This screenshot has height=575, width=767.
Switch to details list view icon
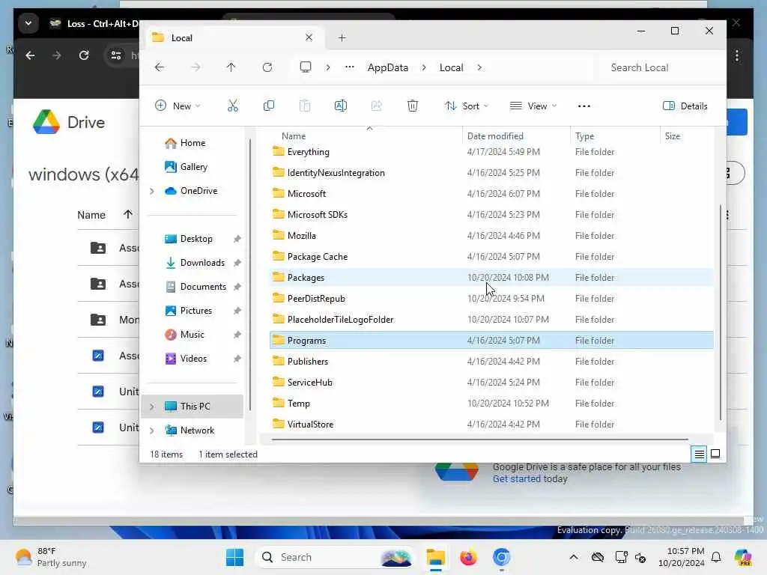click(x=700, y=454)
